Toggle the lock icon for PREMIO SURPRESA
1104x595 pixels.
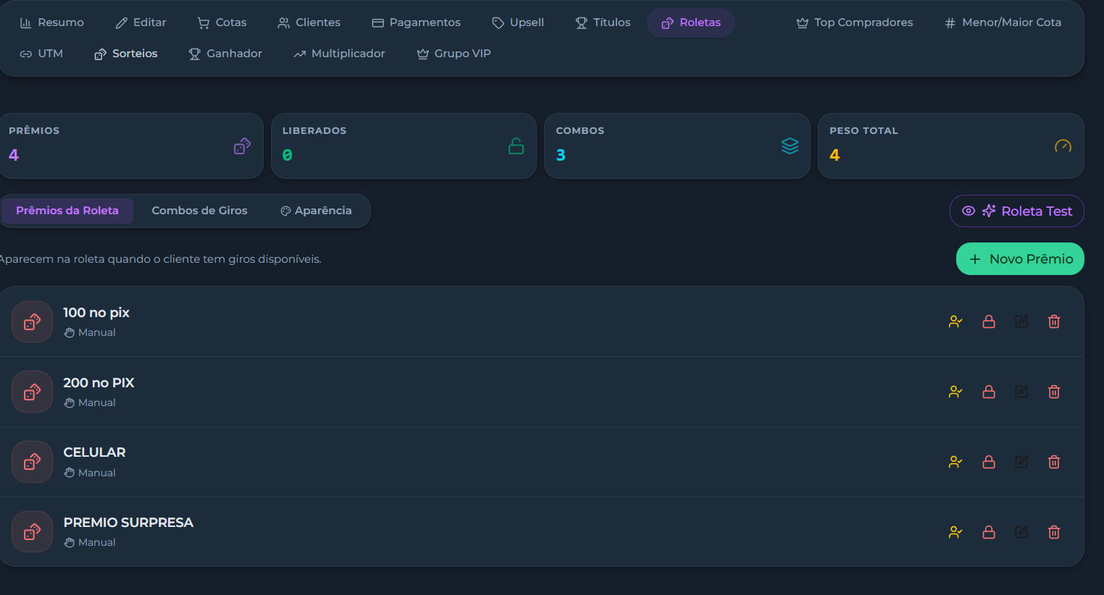(x=989, y=532)
